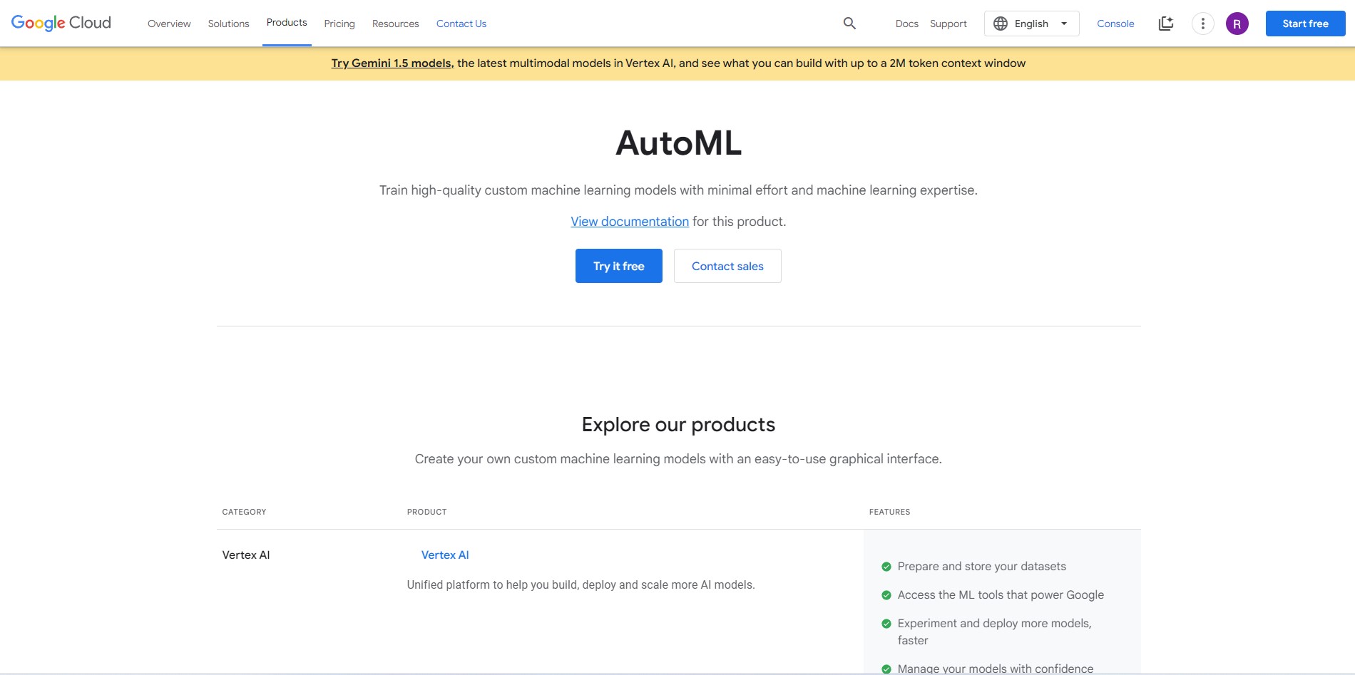Click the 'Create your own custom machine learning models' text
This screenshot has width=1355, height=675.
678,459
